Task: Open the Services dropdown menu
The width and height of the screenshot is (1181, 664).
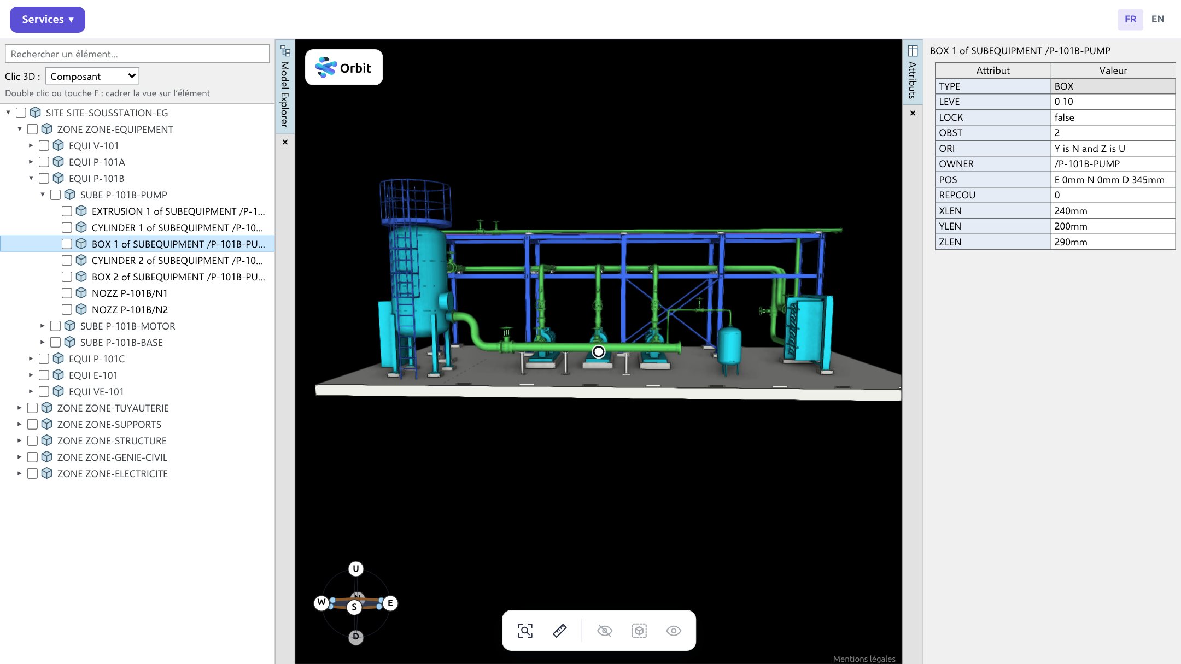Action: pos(48,19)
